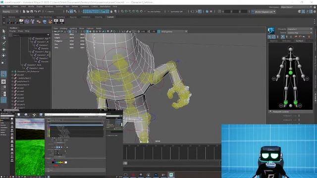Screen dimensions: 317x178
Task: Open the Lighting menu in viewport panel
Action: [x=73, y=29]
